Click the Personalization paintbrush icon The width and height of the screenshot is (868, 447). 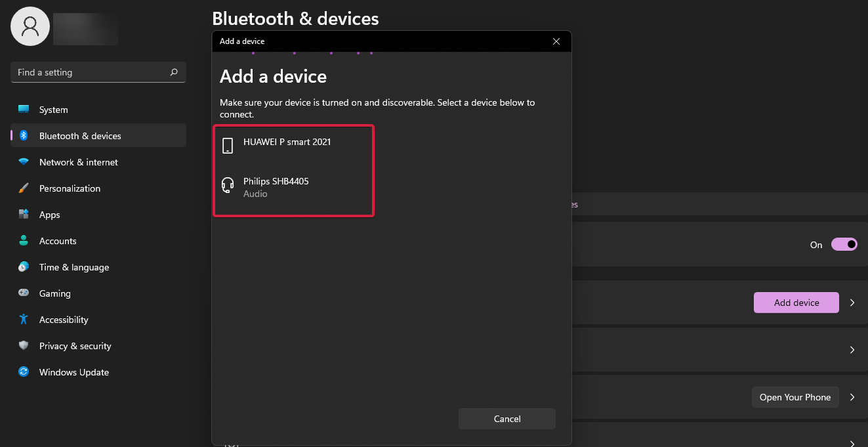click(24, 188)
